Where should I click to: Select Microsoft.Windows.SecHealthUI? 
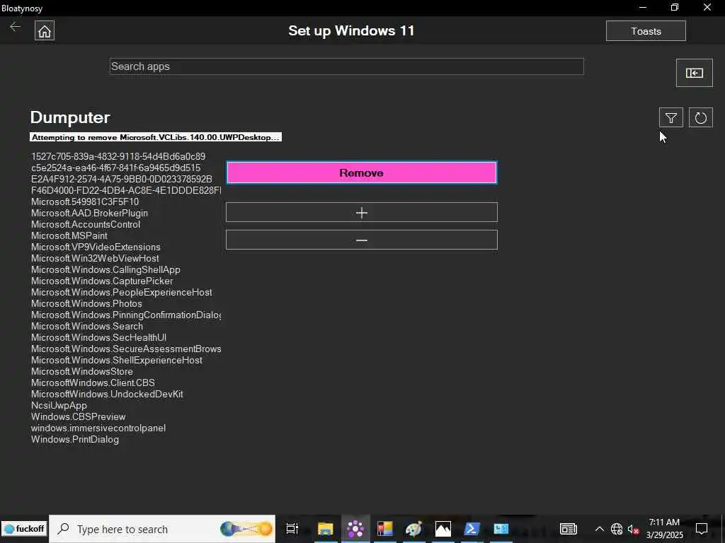click(x=98, y=337)
